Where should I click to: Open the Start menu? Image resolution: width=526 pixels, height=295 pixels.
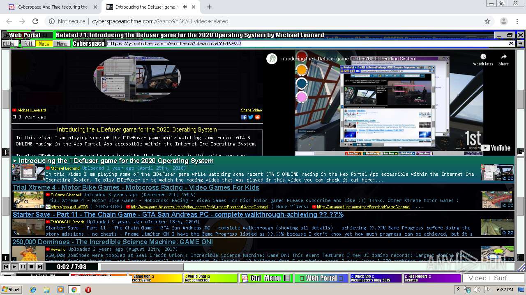coord(11,290)
